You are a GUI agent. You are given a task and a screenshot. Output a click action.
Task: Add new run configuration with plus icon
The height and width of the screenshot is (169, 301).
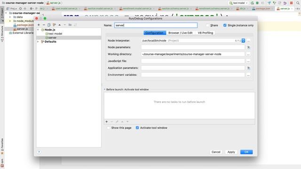click(39, 25)
